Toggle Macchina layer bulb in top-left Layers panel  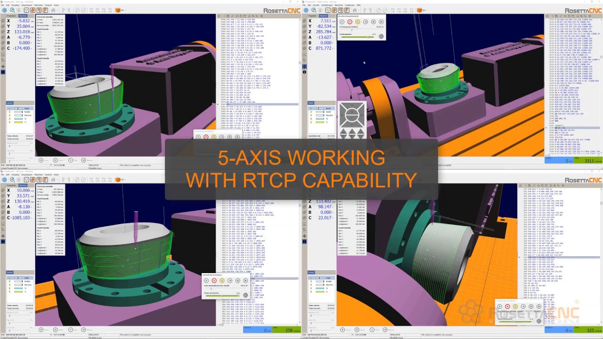9,115
